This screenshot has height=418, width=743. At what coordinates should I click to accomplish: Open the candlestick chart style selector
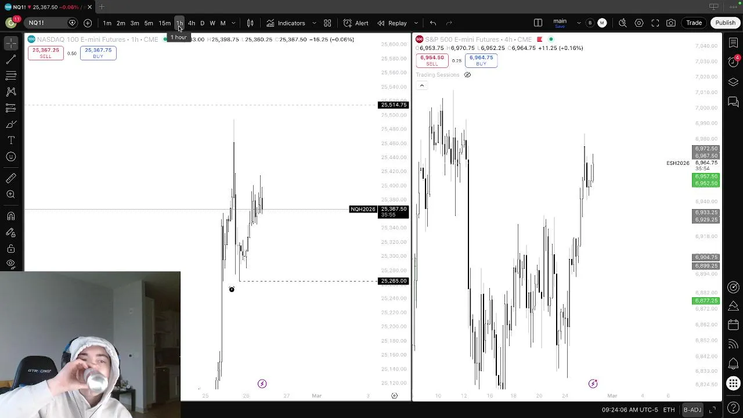click(250, 23)
